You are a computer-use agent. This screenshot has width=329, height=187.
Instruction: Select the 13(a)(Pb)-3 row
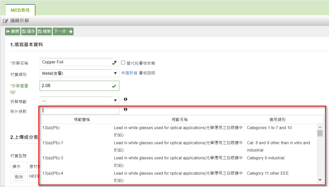pos(179,162)
